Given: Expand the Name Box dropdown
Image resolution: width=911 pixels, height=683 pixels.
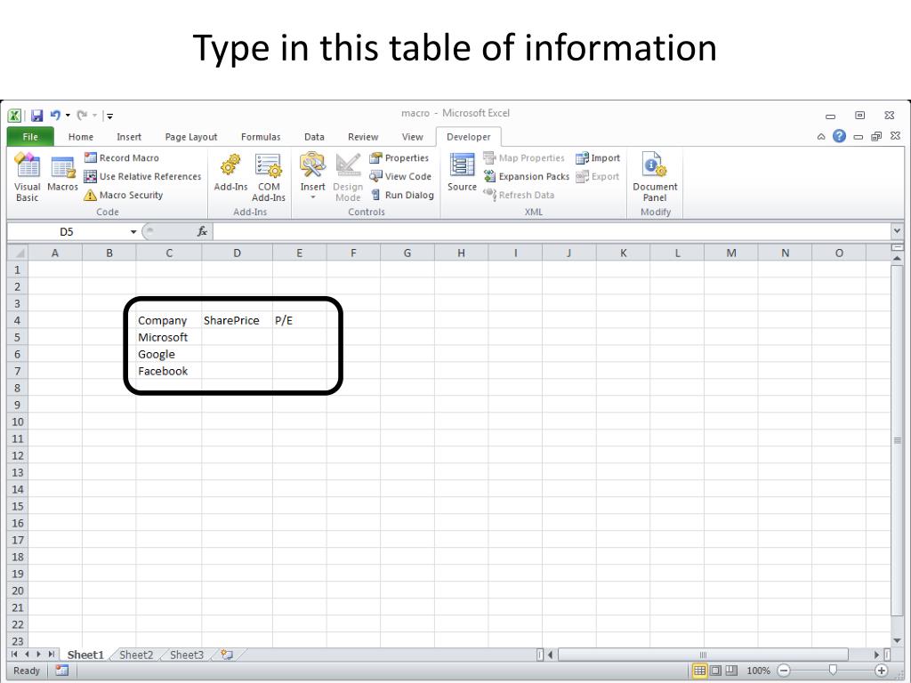Looking at the screenshot, I should tap(133, 232).
